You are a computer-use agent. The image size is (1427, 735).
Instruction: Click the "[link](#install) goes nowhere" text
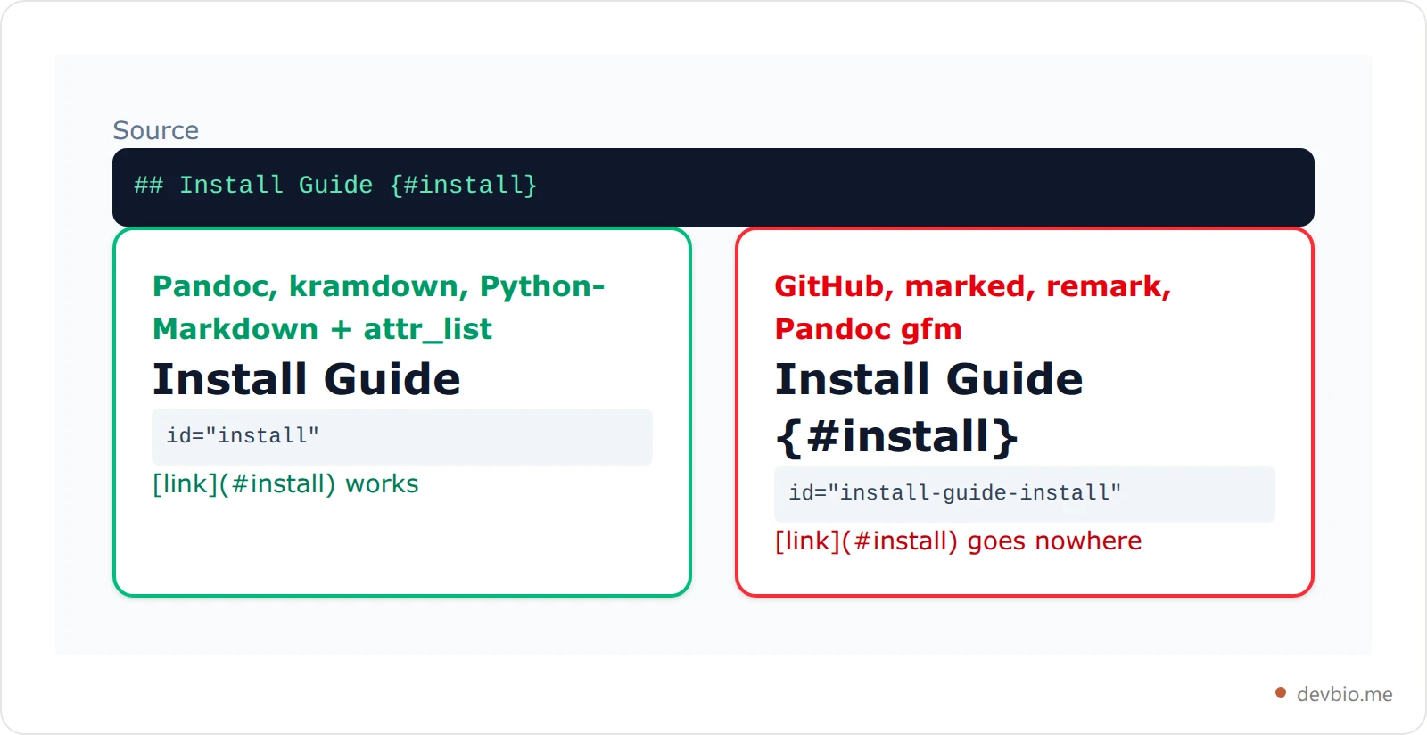(x=959, y=541)
